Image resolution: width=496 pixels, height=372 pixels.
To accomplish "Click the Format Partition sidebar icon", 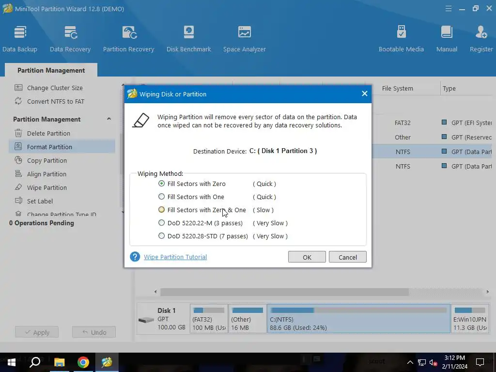I will click(18, 146).
